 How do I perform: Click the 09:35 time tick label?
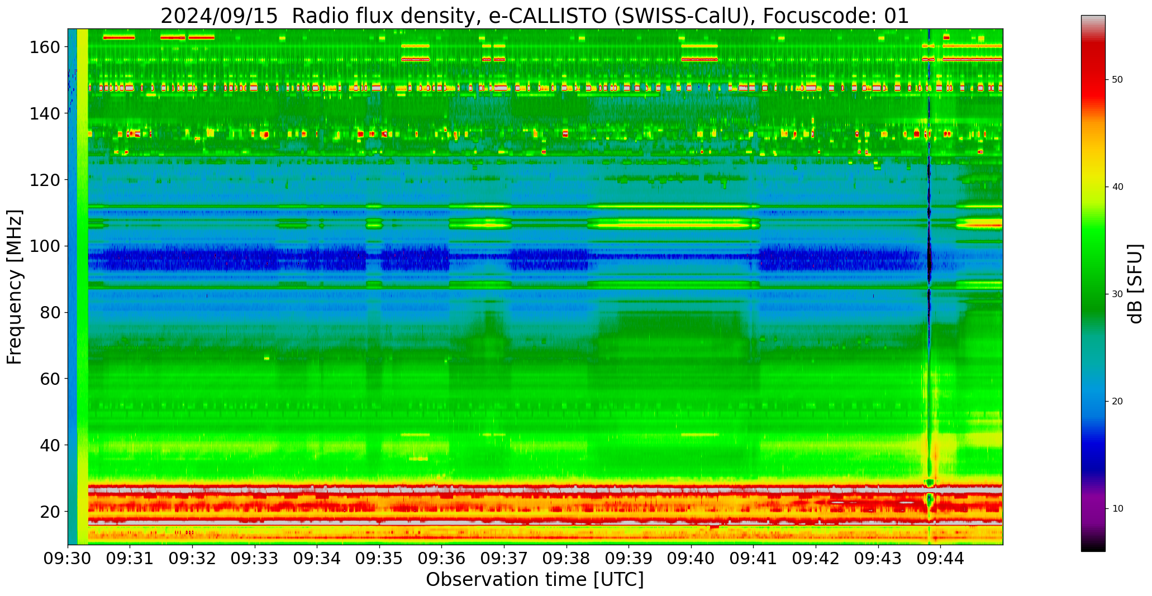pyautogui.click(x=380, y=558)
